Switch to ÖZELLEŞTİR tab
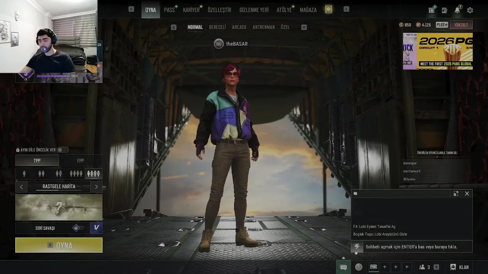This screenshot has height=274, width=488. pos(219,10)
